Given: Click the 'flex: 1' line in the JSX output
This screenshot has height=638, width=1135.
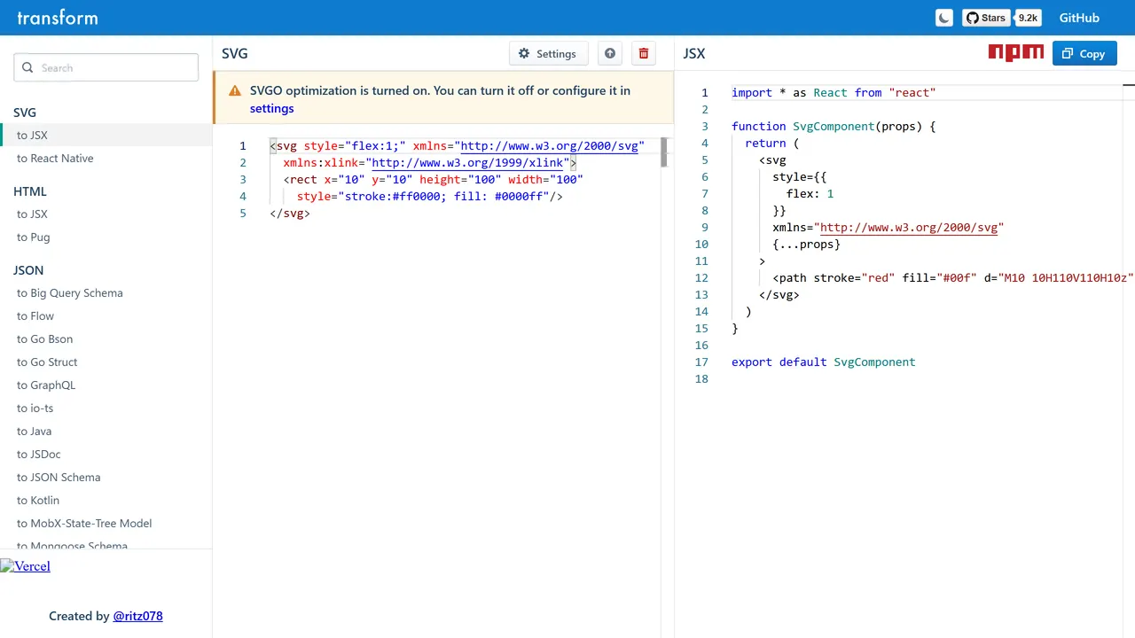Looking at the screenshot, I should [x=810, y=193].
